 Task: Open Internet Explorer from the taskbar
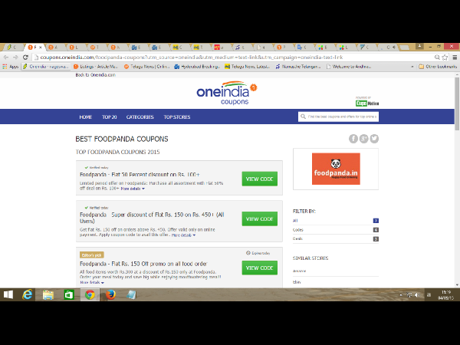point(28,294)
